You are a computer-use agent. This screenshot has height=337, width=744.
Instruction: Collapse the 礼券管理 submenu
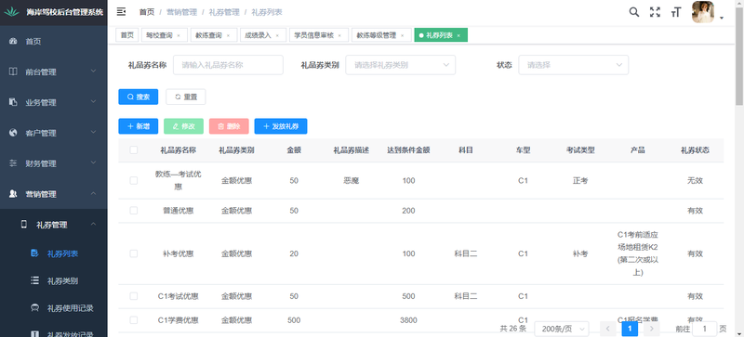[53, 224]
